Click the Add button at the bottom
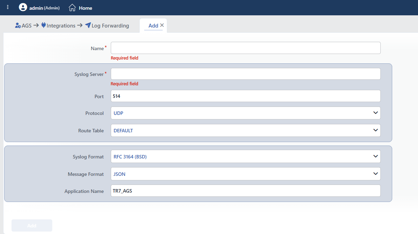Image resolution: width=418 pixels, height=234 pixels. [32, 226]
